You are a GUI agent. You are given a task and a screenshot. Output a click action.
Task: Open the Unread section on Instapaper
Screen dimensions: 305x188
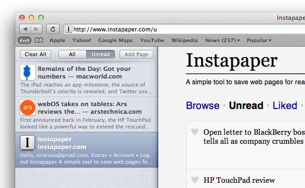pos(246,106)
